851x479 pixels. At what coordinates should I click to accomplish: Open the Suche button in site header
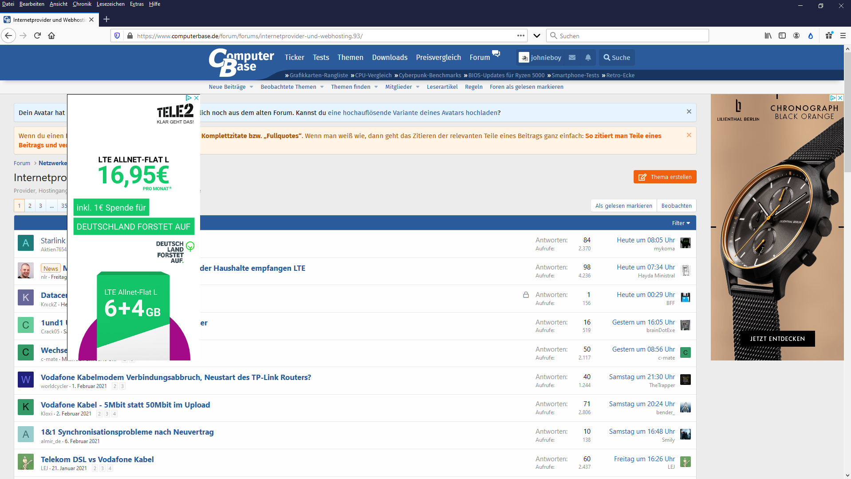tap(617, 57)
